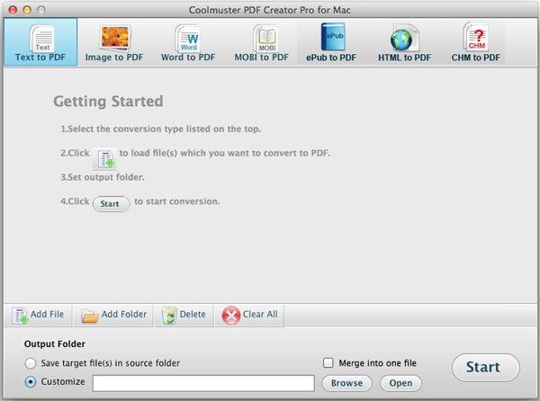Image resolution: width=540 pixels, height=401 pixels.
Task: Choose the Image to PDF icon
Action: tap(114, 42)
